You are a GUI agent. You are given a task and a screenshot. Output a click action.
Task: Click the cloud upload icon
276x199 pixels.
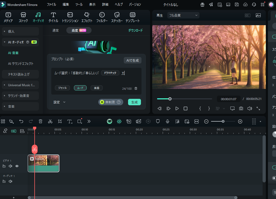pyautogui.click(x=245, y=5)
